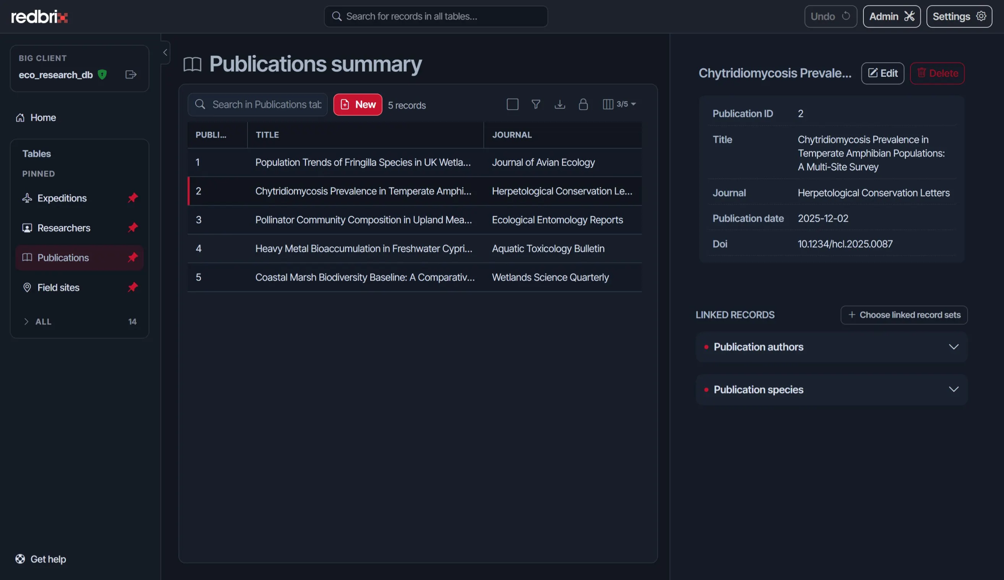This screenshot has width=1004, height=580.
Task: Click Choose linked record sets
Action: point(904,315)
